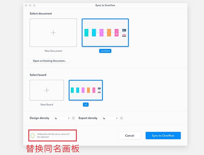This screenshot has width=204, height=155.
Task: Click the Select document heading
Action: [41, 14]
